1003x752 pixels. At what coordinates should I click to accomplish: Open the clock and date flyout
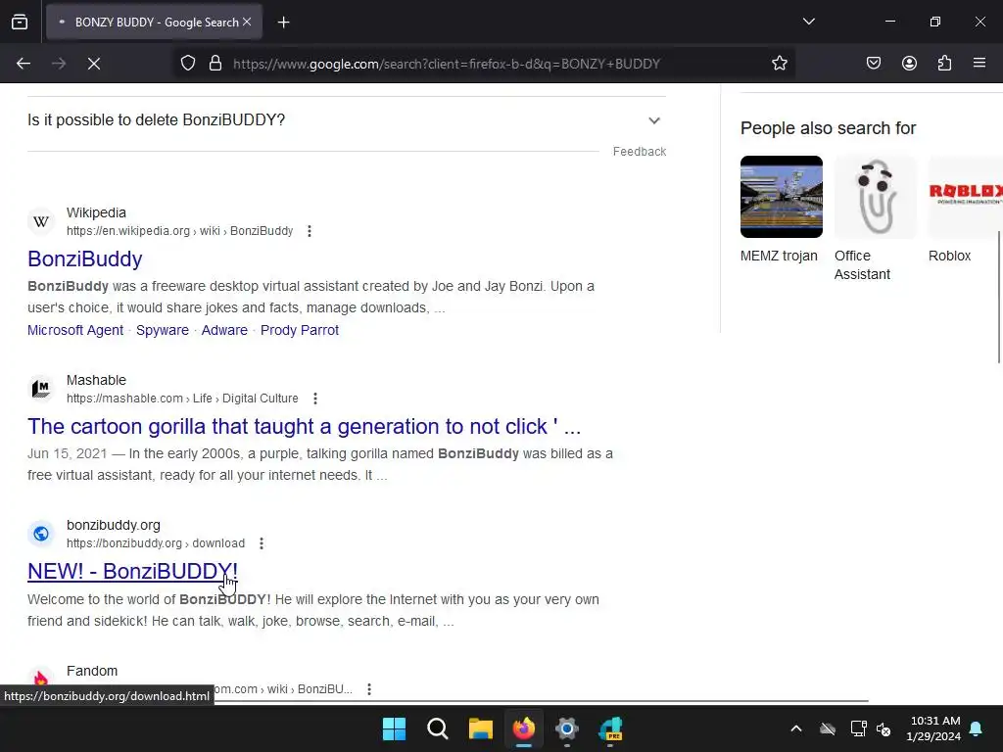[x=933, y=728]
